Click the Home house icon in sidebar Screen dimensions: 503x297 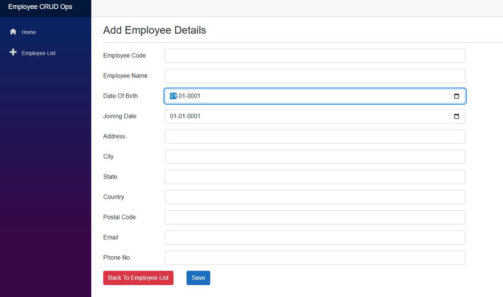(13, 31)
